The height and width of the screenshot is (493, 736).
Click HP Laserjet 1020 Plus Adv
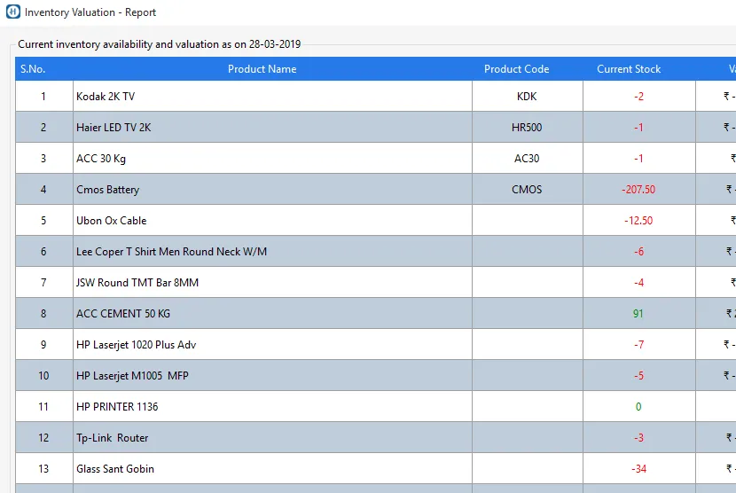point(136,345)
